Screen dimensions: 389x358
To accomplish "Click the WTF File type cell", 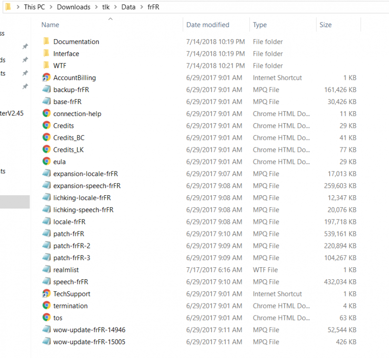I will tap(265, 270).
